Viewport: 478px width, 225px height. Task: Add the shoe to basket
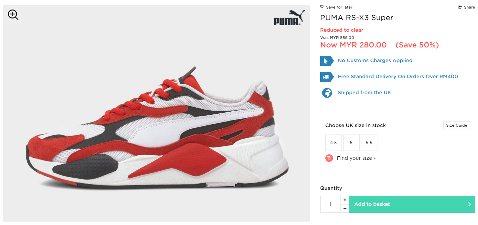[412, 204]
